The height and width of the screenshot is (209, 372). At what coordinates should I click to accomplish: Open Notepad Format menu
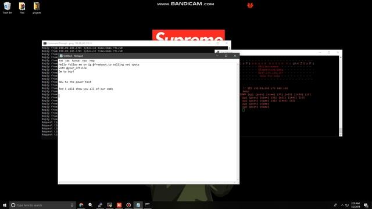76,61
